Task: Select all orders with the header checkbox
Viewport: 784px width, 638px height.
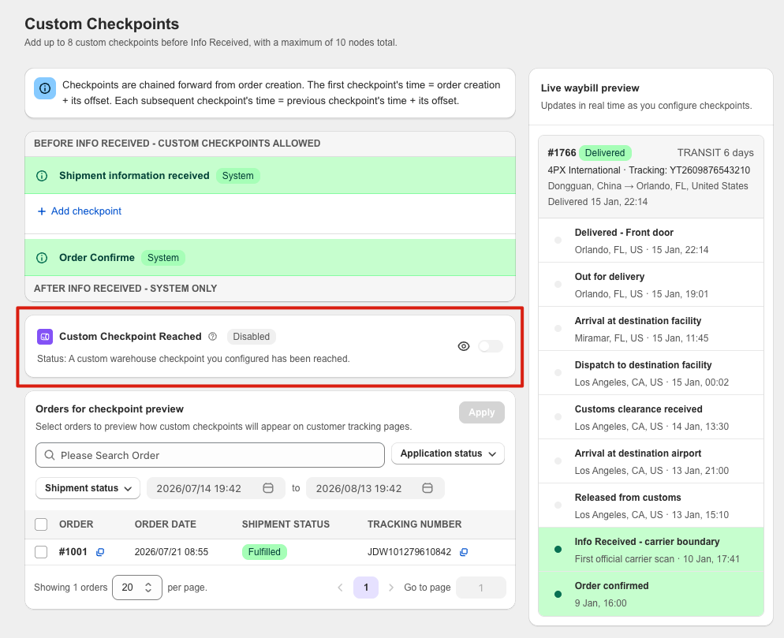Action: point(41,524)
